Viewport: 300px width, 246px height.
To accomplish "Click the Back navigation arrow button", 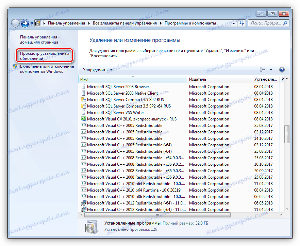I will 15,23.
